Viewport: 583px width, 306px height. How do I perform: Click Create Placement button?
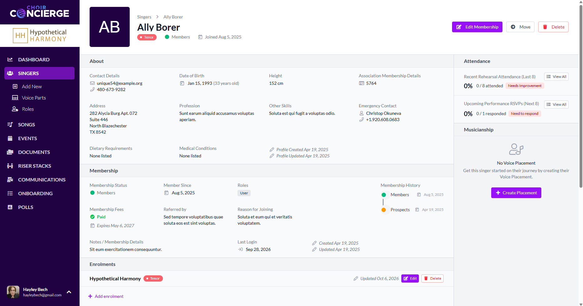point(516,193)
